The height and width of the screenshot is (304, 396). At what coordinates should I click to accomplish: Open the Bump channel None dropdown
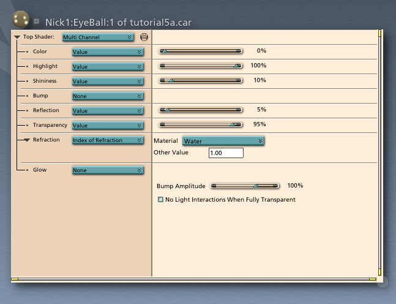108,96
